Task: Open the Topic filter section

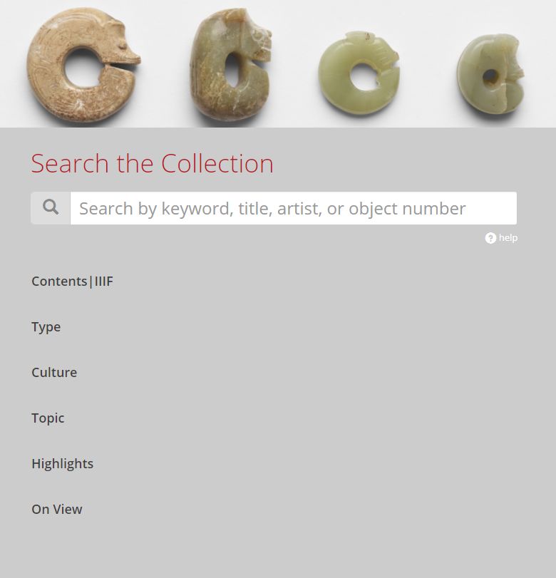Action: (48, 418)
